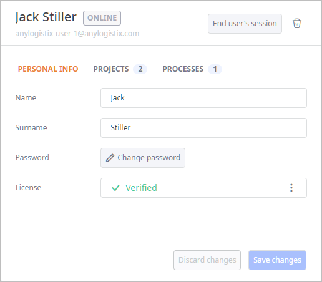
Task: Click the ONLINE status badge
Action: [102, 18]
